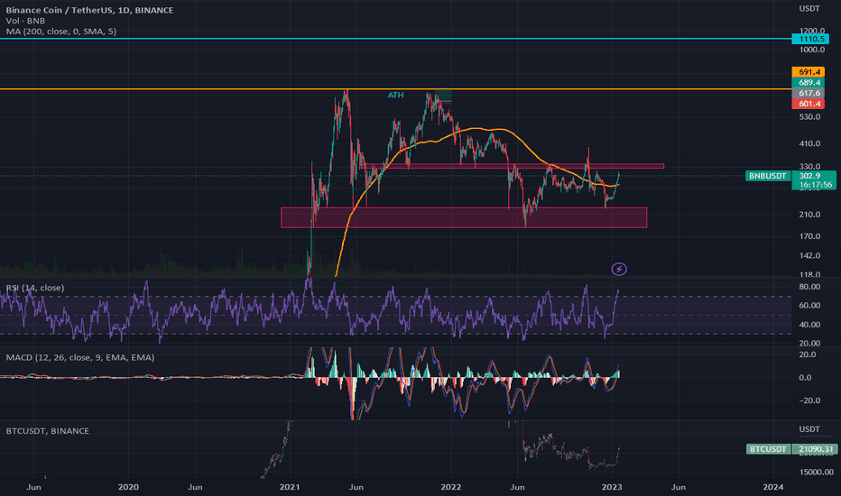The height and width of the screenshot is (496, 841).
Task: Select the narrow pink resistance rectangle near 330
Action: tap(513, 166)
